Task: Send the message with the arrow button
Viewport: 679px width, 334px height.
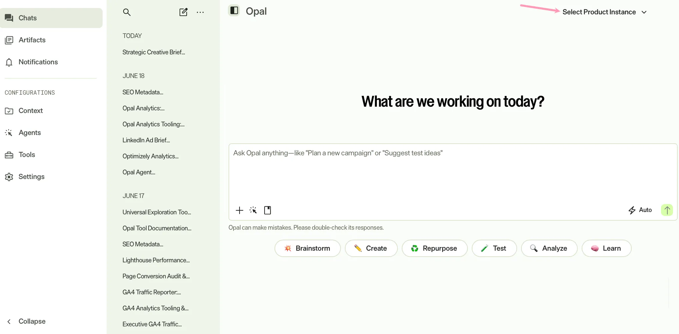Action: [x=667, y=210]
